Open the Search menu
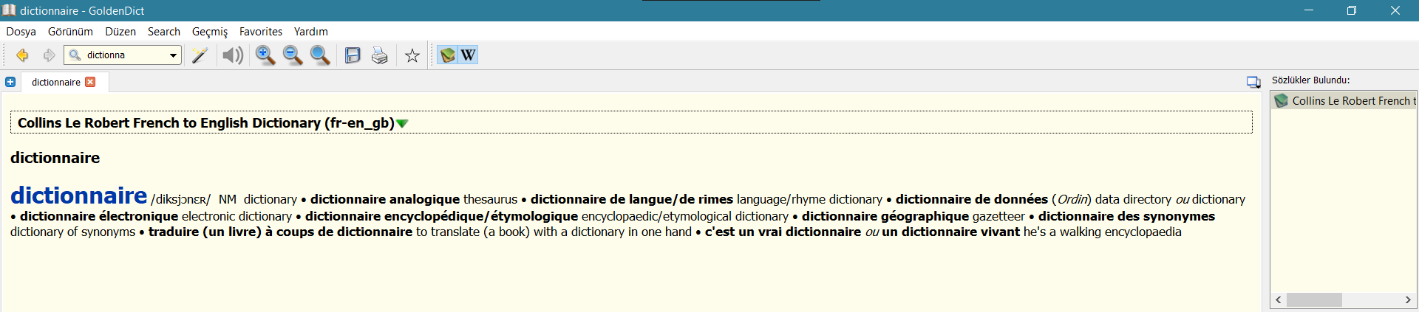1419x312 pixels. pyautogui.click(x=164, y=32)
